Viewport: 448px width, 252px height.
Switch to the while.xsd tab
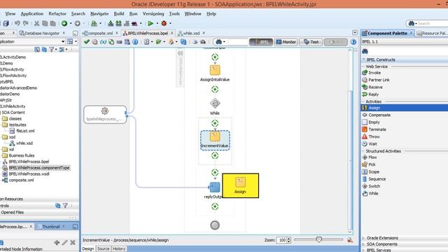(191, 33)
